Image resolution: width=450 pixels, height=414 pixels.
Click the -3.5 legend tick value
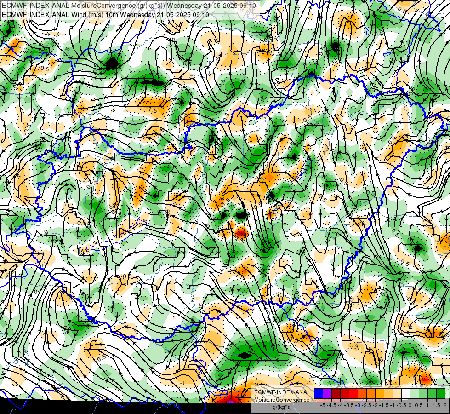[349, 405]
